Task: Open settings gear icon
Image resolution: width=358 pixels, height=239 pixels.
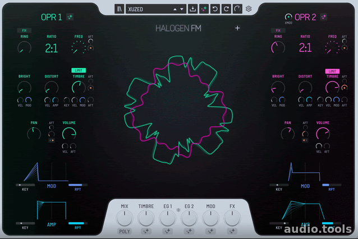Action: [x=249, y=9]
